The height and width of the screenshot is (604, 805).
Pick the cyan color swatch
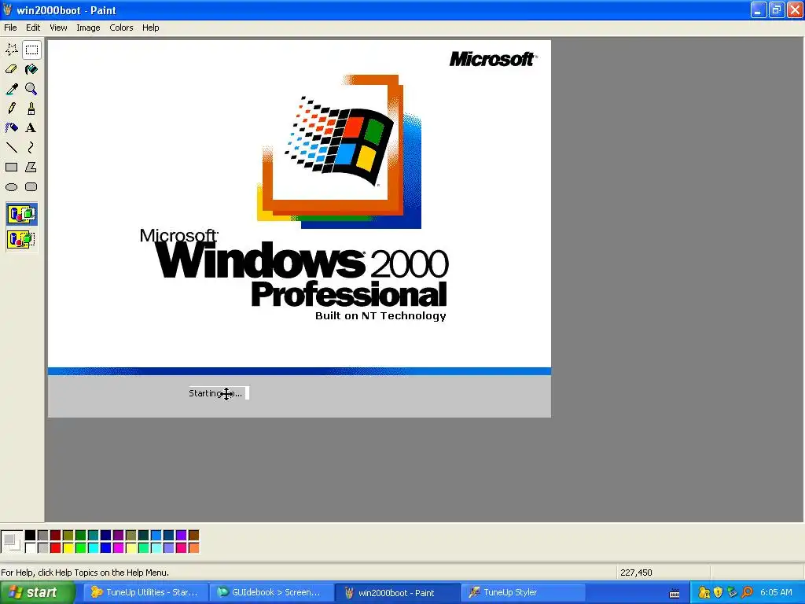(x=93, y=548)
